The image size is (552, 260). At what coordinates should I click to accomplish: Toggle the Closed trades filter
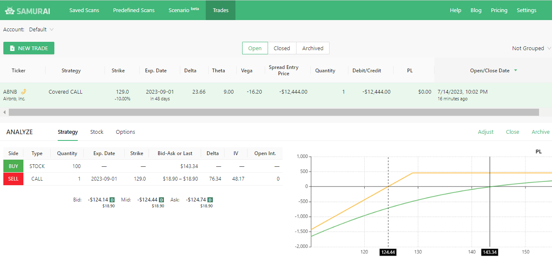[282, 48]
